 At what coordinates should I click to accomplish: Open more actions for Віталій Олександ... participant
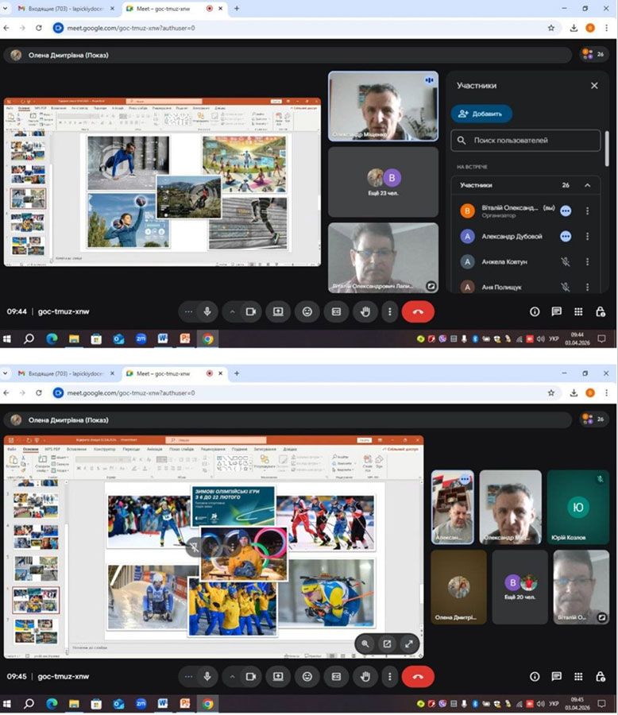click(x=588, y=211)
